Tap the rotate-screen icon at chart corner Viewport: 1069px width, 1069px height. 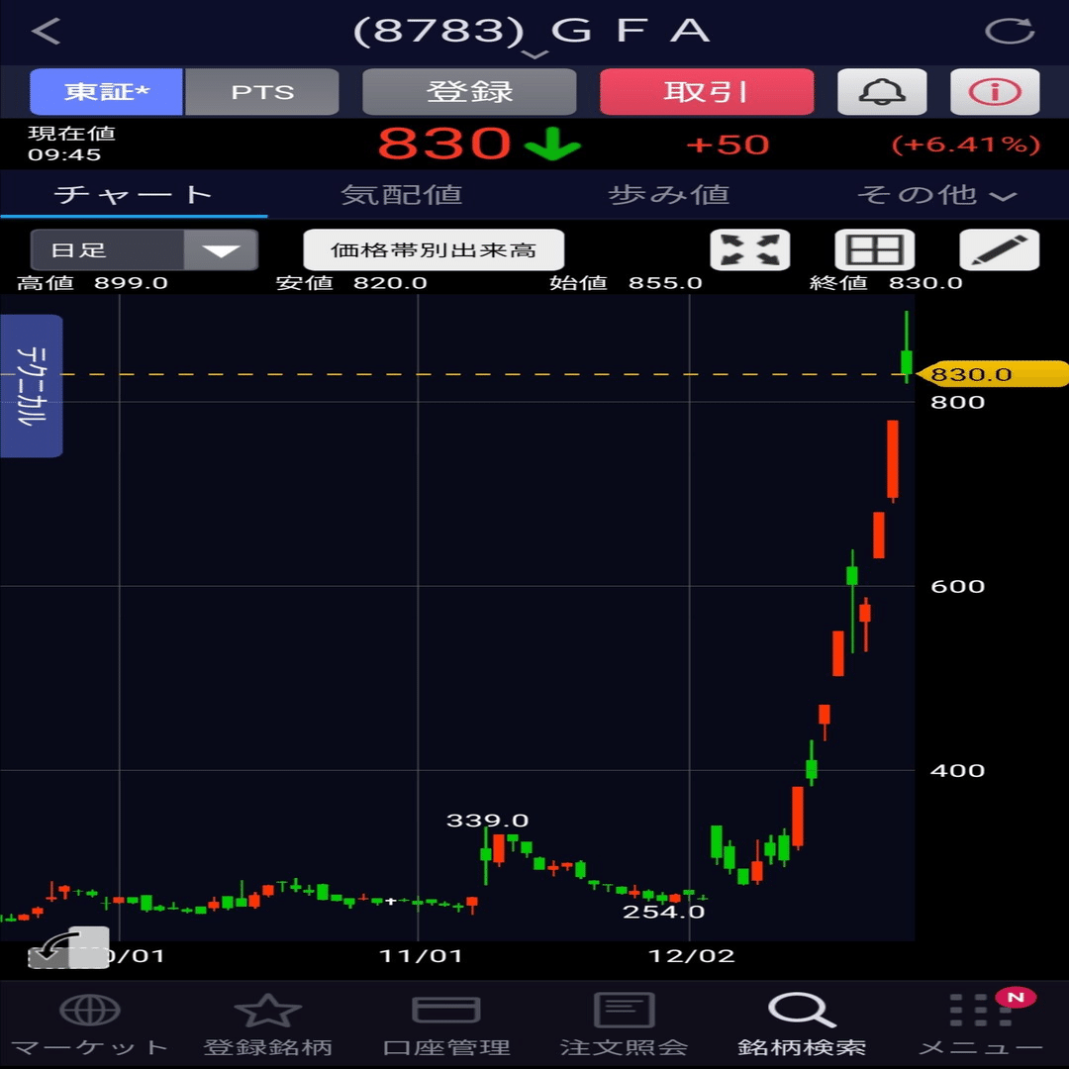pyautogui.click(x=68, y=947)
